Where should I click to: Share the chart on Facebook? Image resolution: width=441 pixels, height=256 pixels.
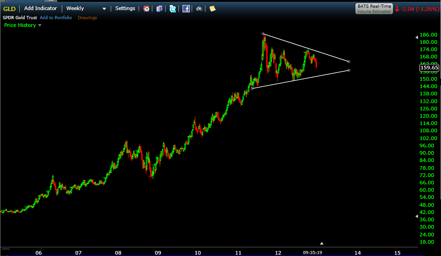pos(186,9)
